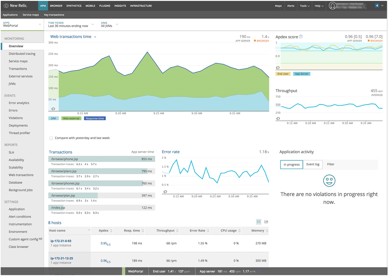Viewport: 389px width, 276px height.
Task: Click the Error rate chart circle icon
Action: pos(165,192)
